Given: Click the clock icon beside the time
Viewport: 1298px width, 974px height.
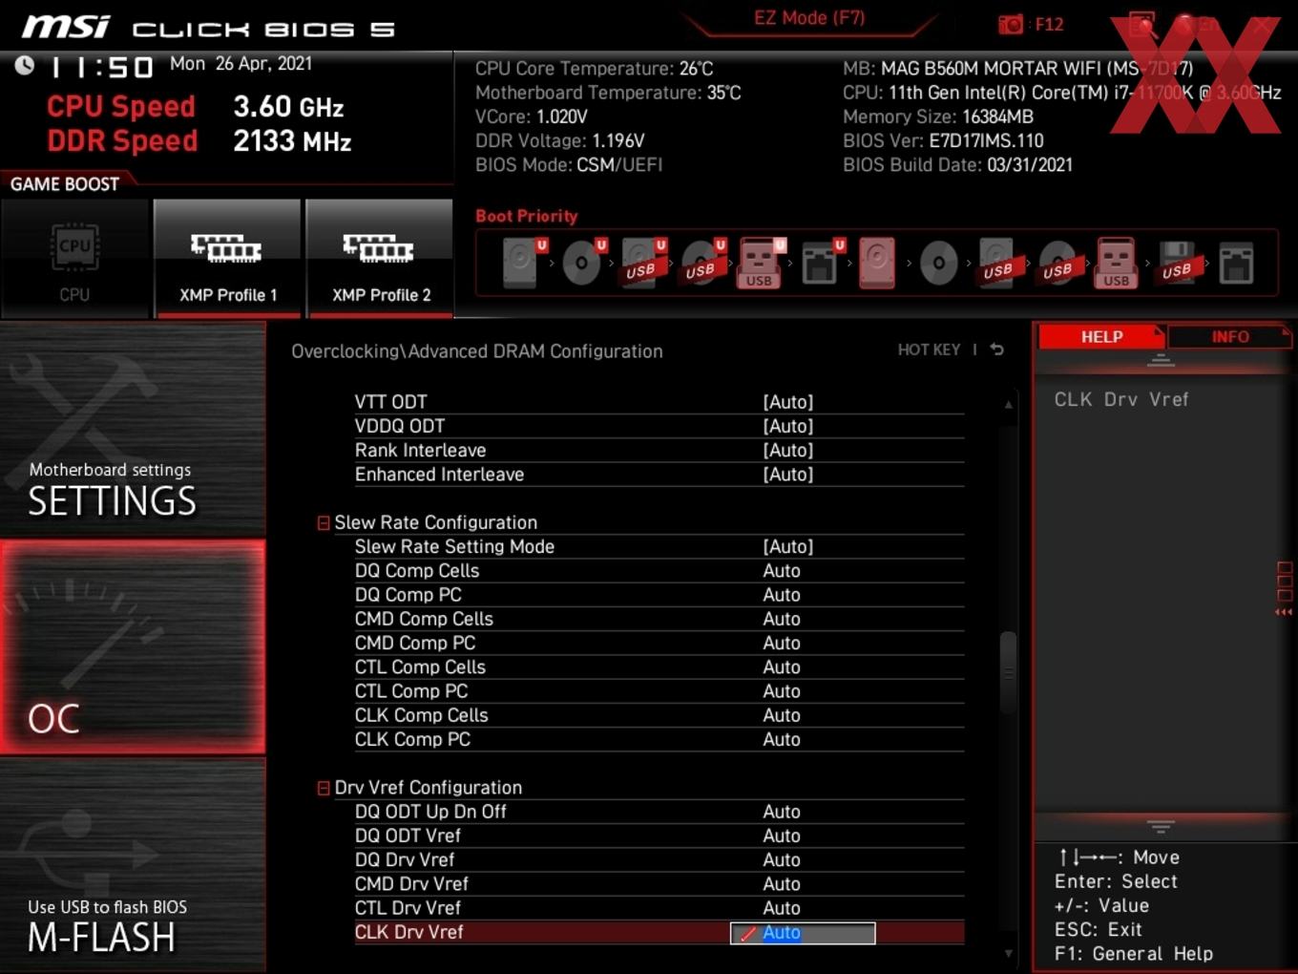Looking at the screenshot, I should 25,65.
